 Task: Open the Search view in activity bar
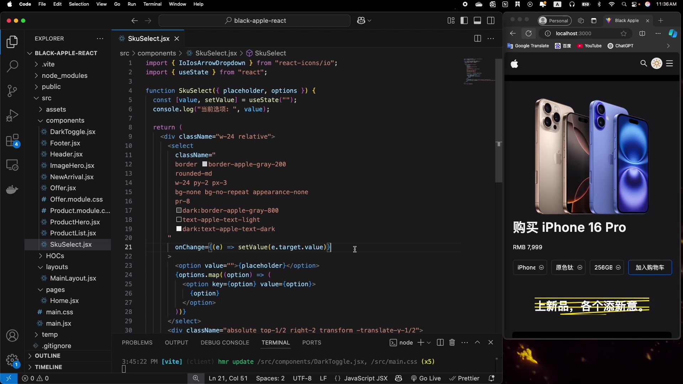[12, 66]
